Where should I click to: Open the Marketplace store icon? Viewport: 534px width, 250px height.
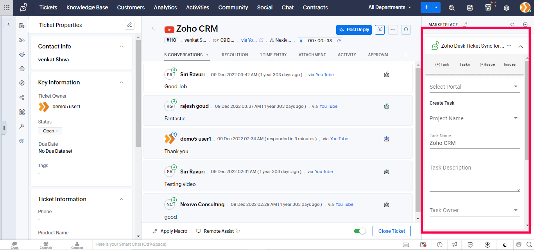coord(488,7)
